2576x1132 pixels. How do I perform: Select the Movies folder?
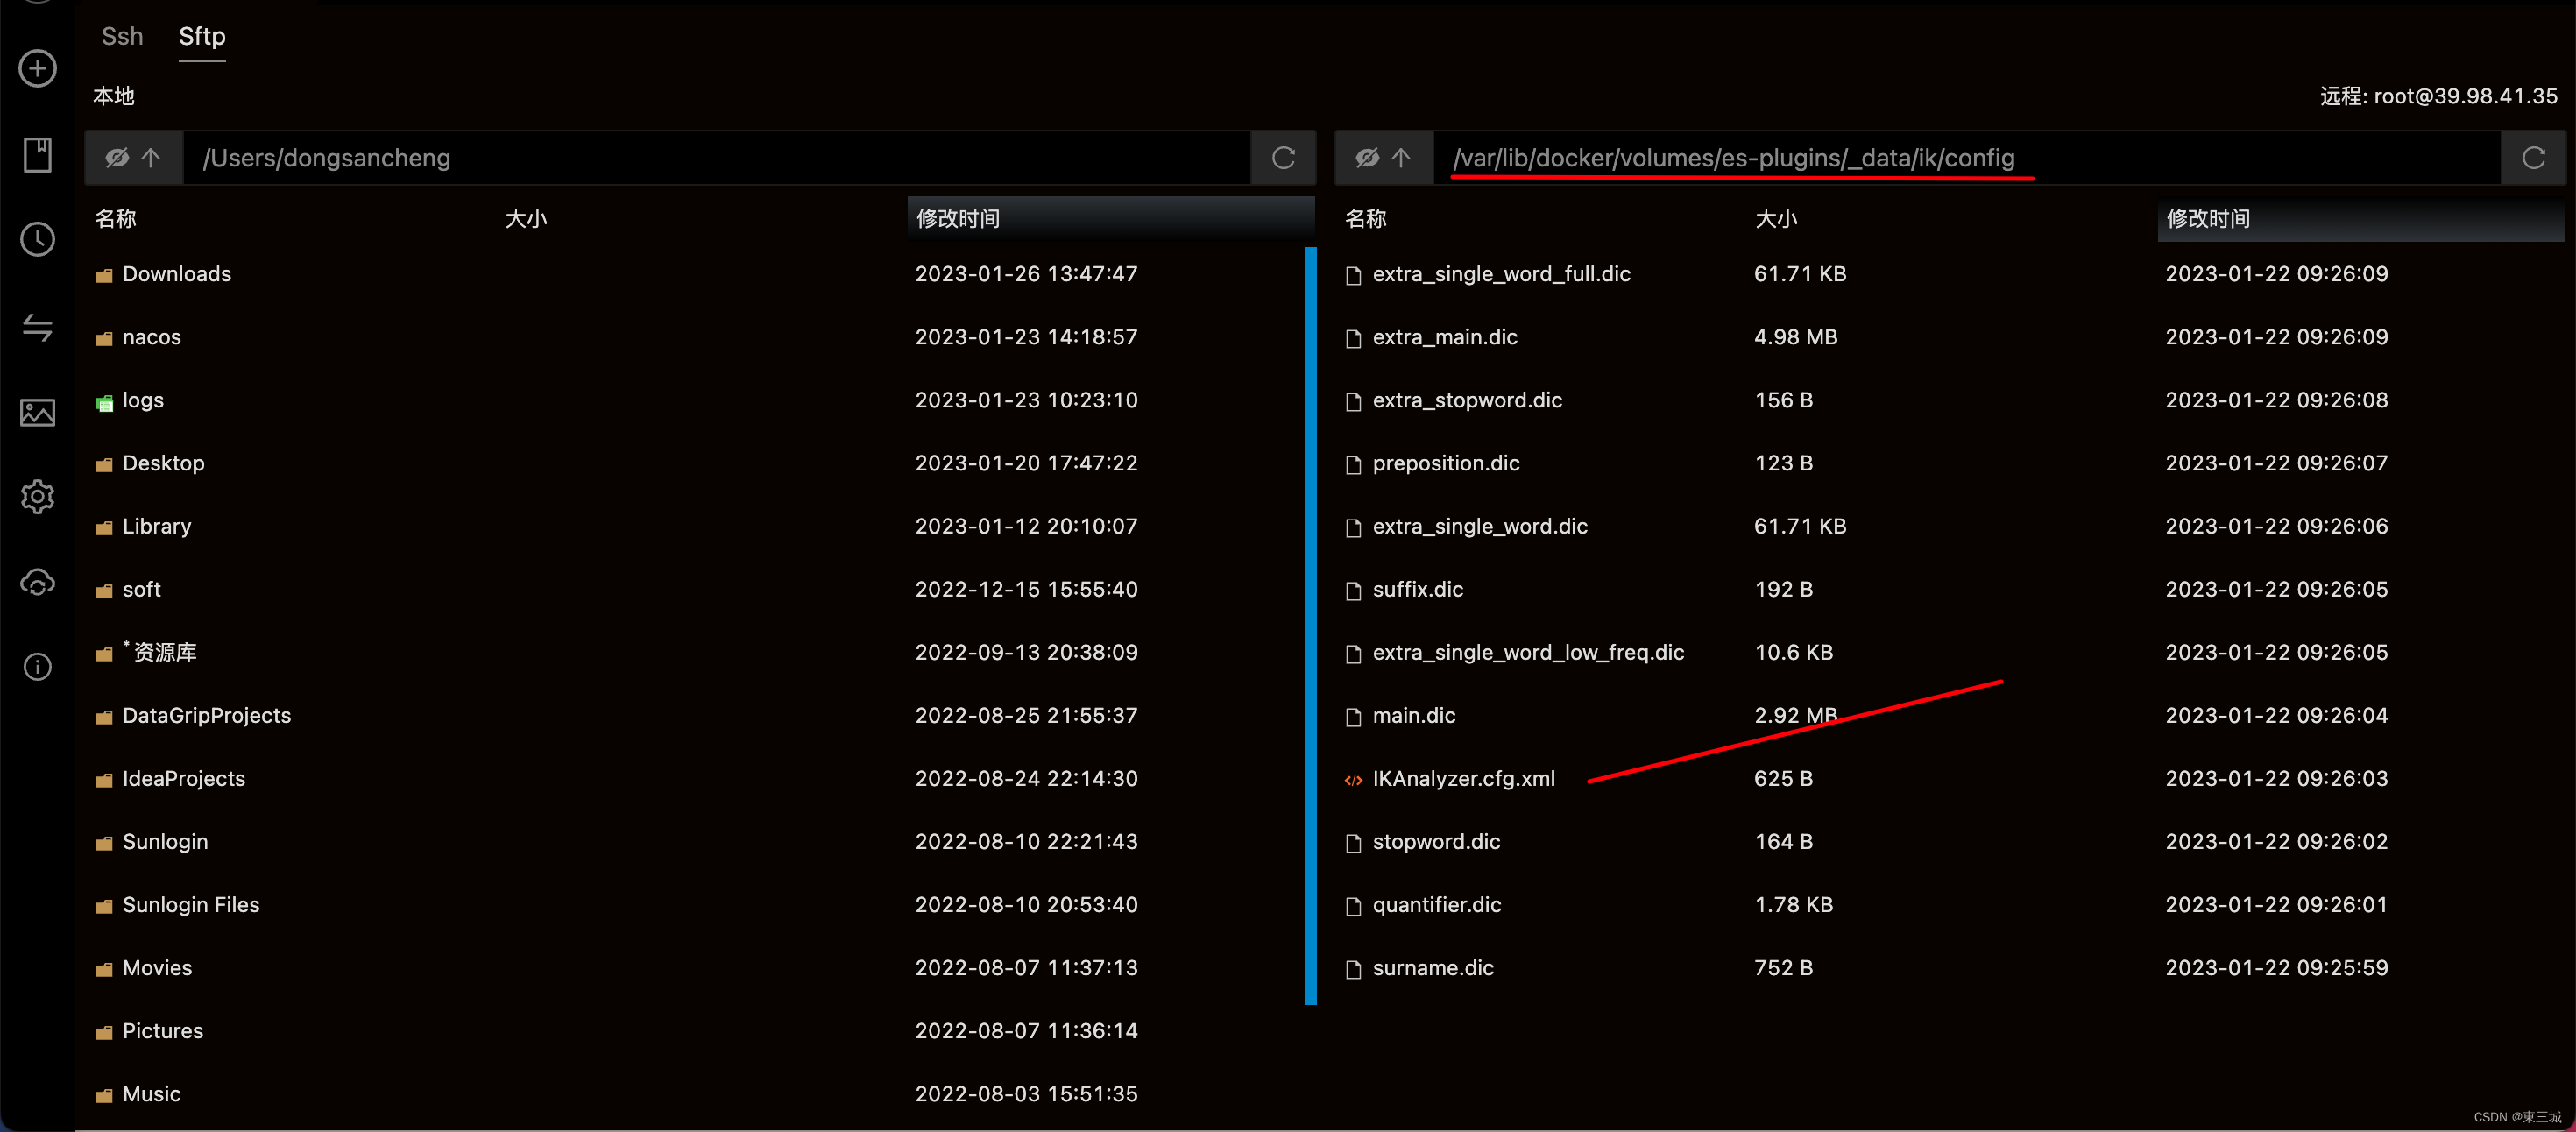157,967
